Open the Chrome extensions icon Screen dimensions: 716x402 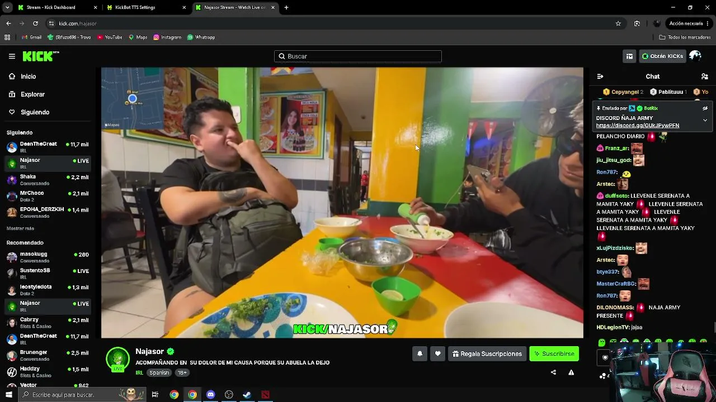click(637, 23)
